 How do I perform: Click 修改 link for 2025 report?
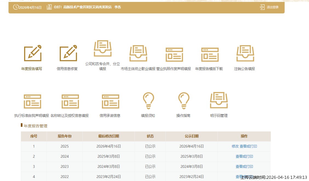(235, 146)
